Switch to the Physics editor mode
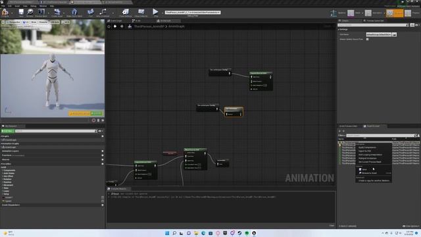 [x=412, y=13]
